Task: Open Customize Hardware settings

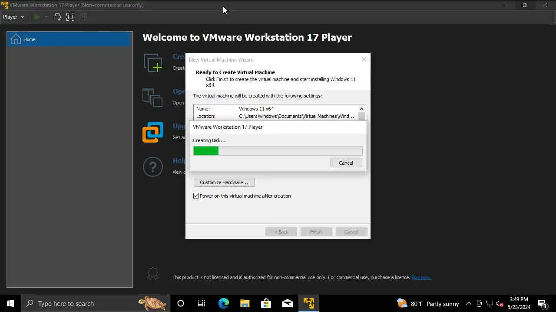Action: pos(224,182)
